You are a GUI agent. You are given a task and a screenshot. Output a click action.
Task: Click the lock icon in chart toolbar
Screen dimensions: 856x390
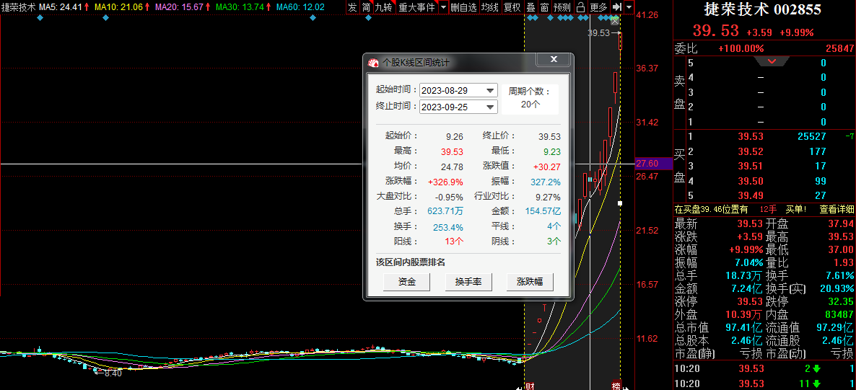(x=580, y=7)
